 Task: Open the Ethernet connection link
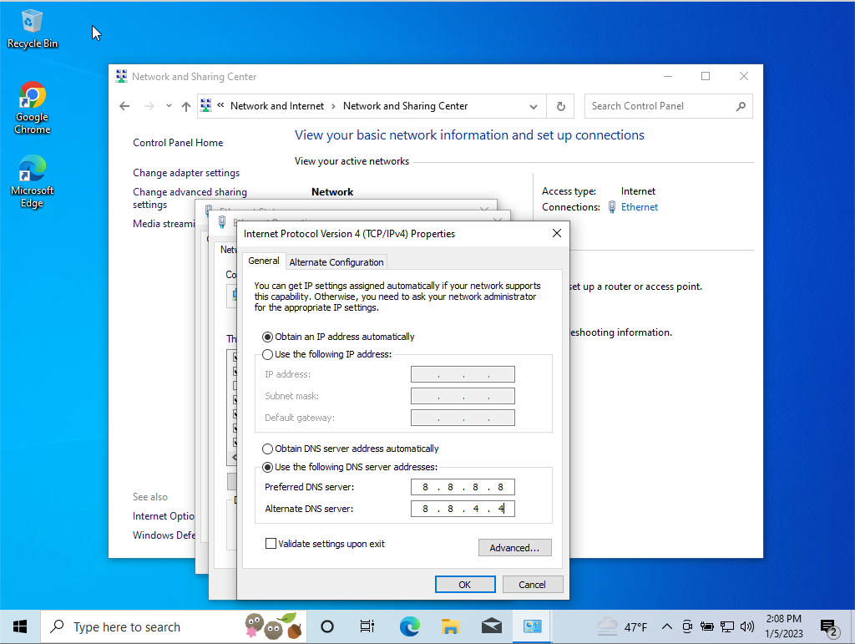point(639,207)
